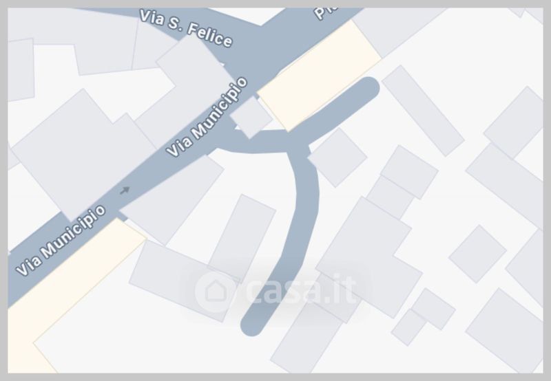Click the one-way arrow on Via Municipio
The width and height of the screenshot is (551, 381).
click(x=125, y=190)
